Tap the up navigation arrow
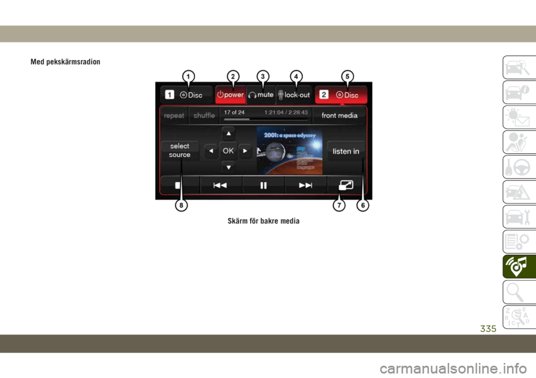 tap(228, 133)
